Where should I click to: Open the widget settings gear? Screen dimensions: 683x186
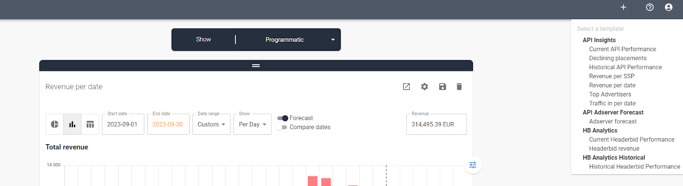click(x=424, y=87)
